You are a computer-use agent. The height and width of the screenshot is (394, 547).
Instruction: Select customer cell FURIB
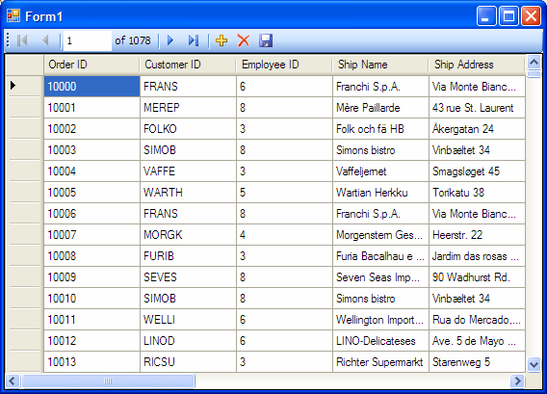click(188, 256)
